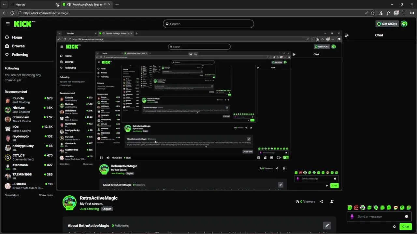This screenshot has width=417, height=234.
Task: Open a new browser tab
Action: pyautogui.click(x=117, y=5)
